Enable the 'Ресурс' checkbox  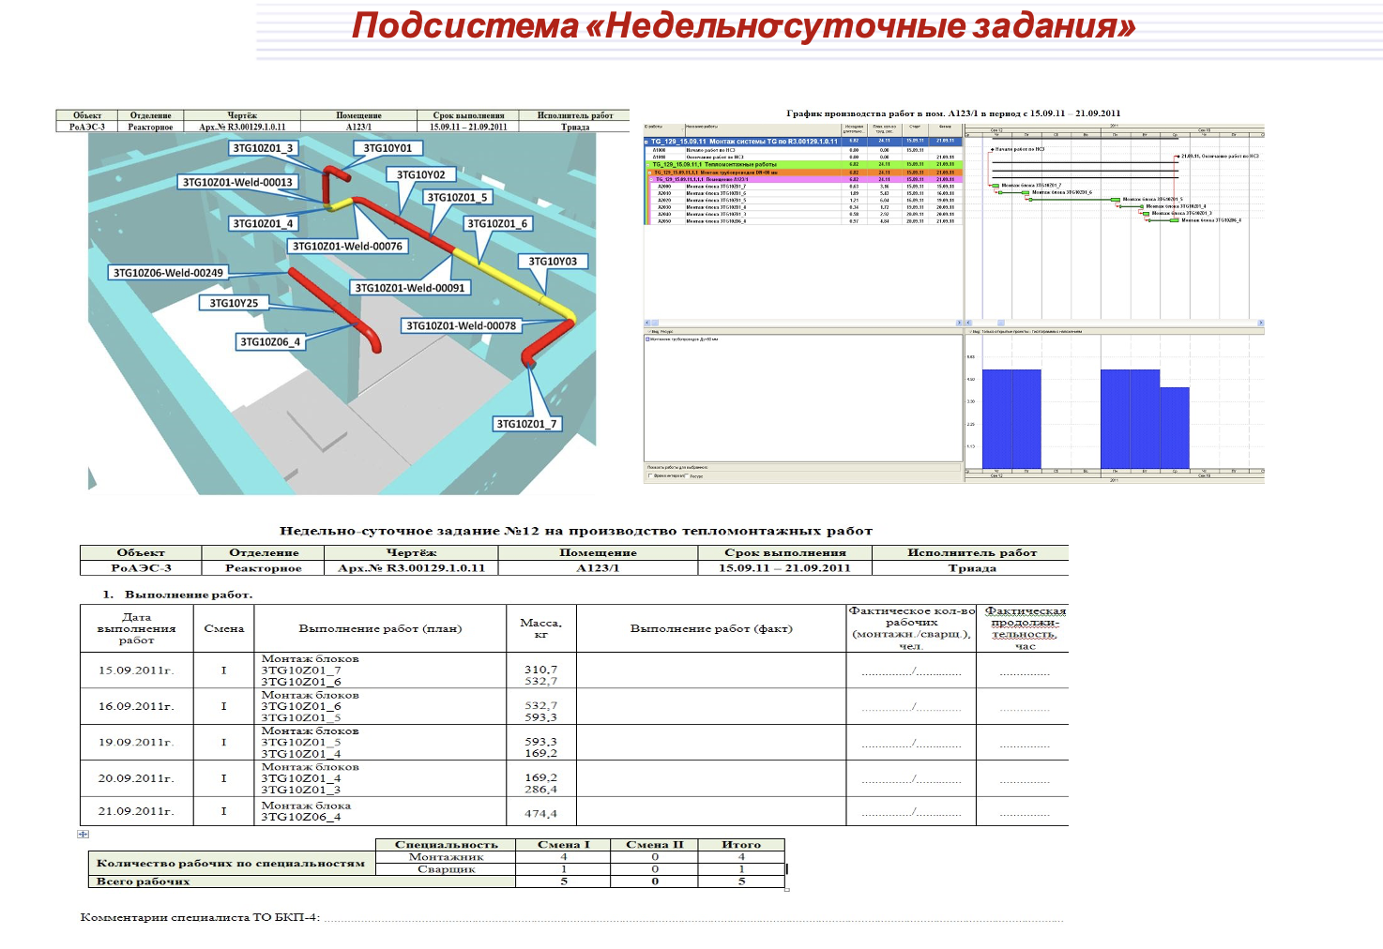[687, 475]
